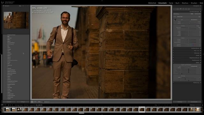Click the Adobe Farbe profile name
Viewport: 204px width, 115px height.
click(x=180, y=17)
